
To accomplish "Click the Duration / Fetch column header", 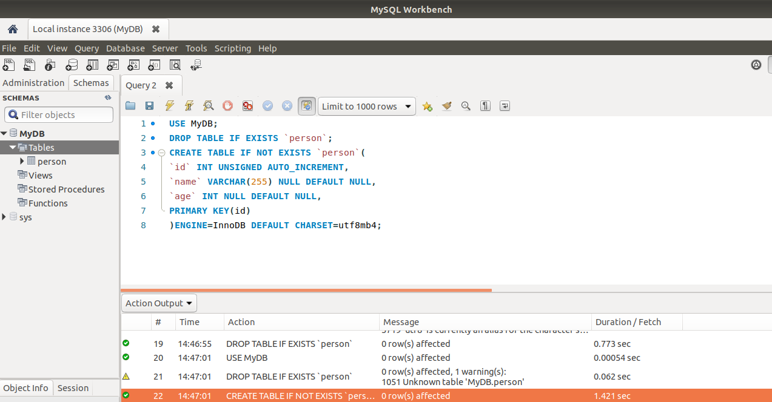I will pyautogui.click(x=637, y=322).
